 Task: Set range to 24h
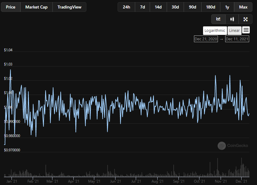pos(126,7)
